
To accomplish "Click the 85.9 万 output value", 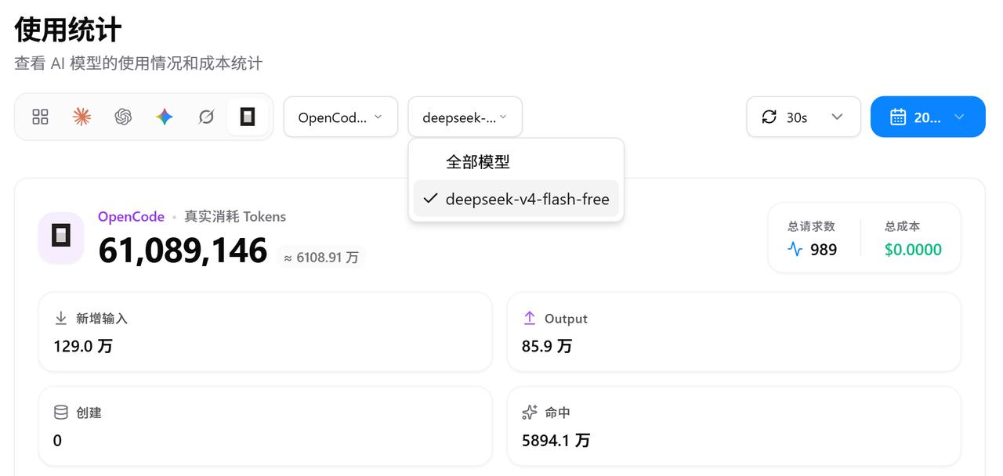I will 547,346.
